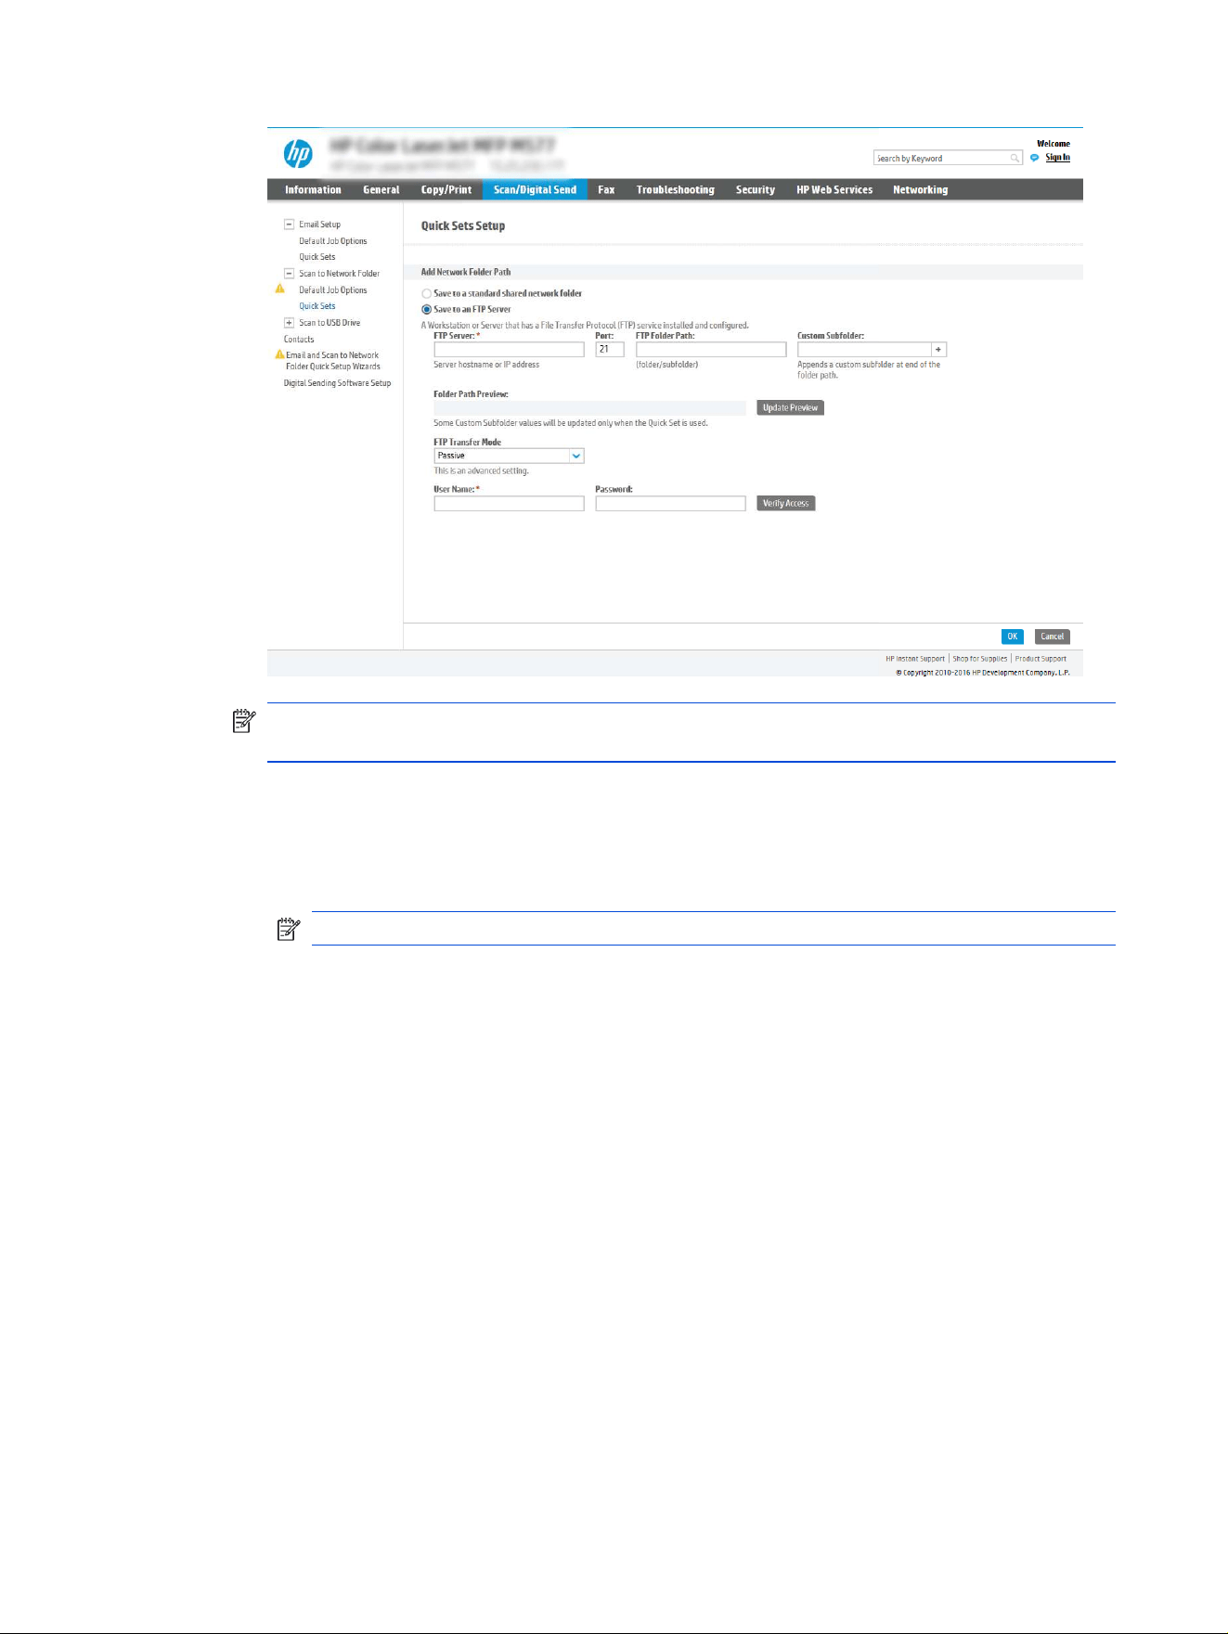Collapse the Scan to Network Folder node

coord(289,274)
